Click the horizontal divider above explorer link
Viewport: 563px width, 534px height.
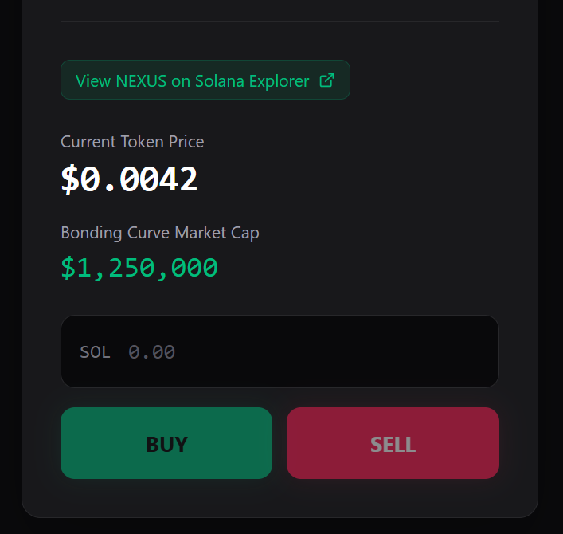[x=280, y=22]
